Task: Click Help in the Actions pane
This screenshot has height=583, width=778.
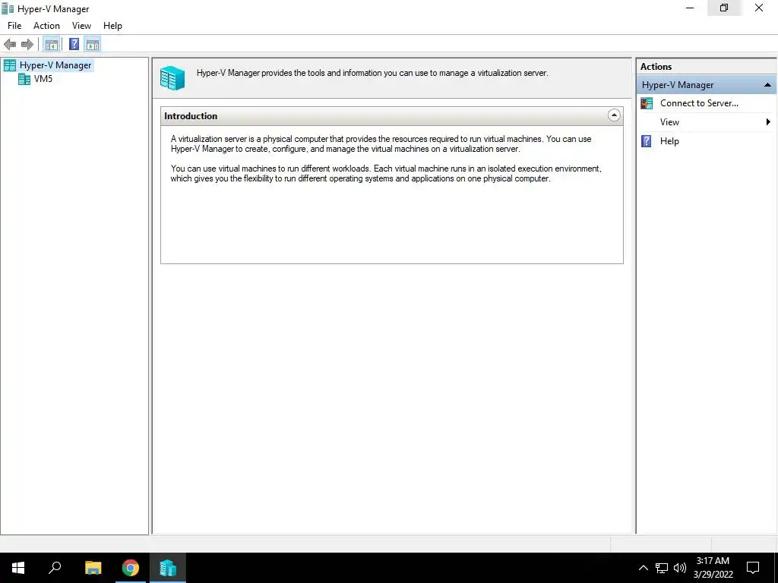Action: point(669,141)
